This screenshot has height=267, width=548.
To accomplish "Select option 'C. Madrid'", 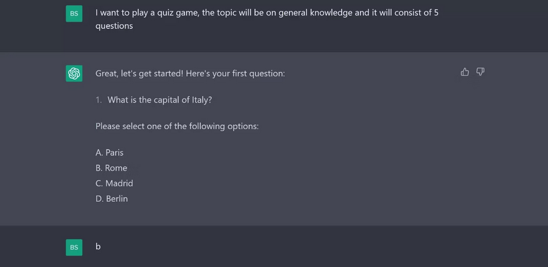I will pyautogui.click(x=114, y=183).
